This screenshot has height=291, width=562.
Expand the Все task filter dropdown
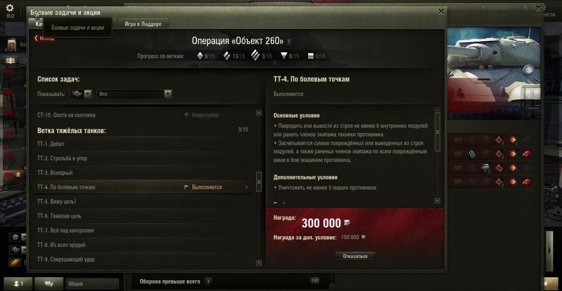(x=134, y=94)
